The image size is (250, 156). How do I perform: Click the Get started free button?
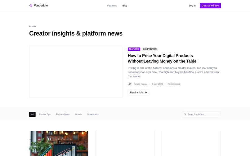coord(210,6)
